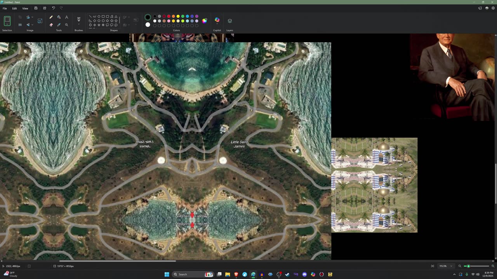The height and width of the screenshot is (279, 497).
Task: Click the Fit to window icon
Action: [x=433, y=266]
